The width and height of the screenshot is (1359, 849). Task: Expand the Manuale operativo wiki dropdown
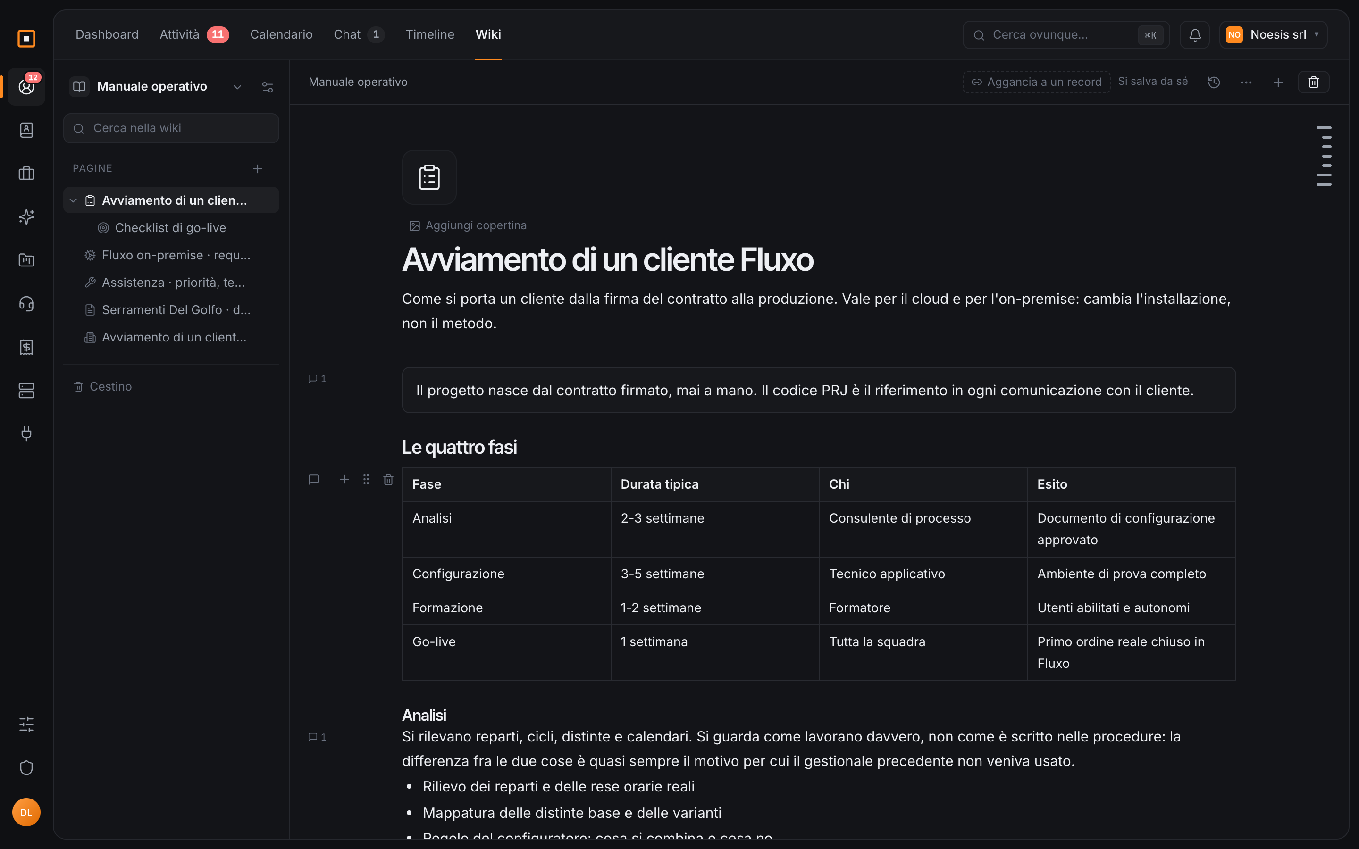pyautogui.click(x=237, y=87)
